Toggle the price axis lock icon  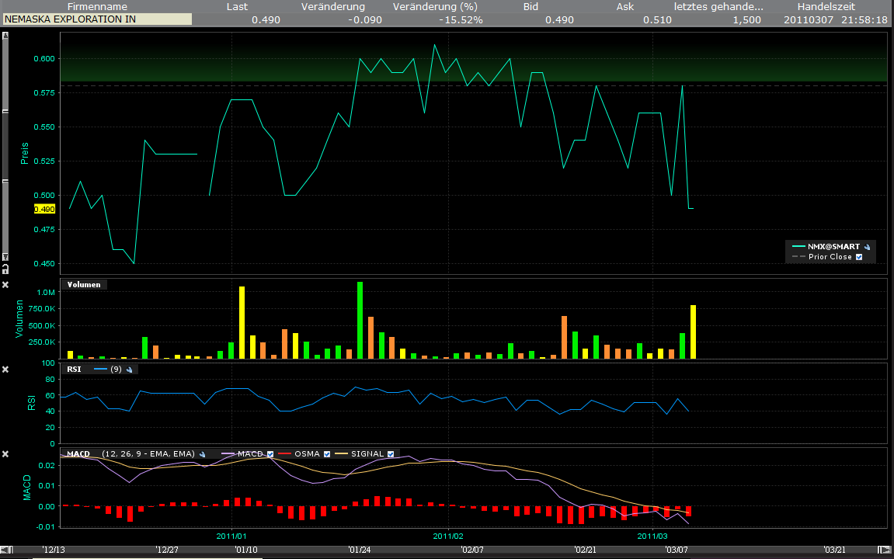pyautogui.click(x=5, y=269)
